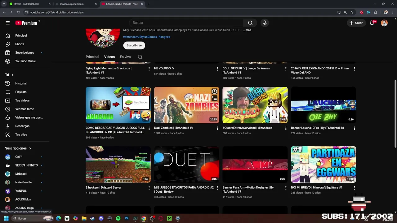397x223 pixels.
Task: Bookmark this page with star icon
Action: (x=351, y=12)
